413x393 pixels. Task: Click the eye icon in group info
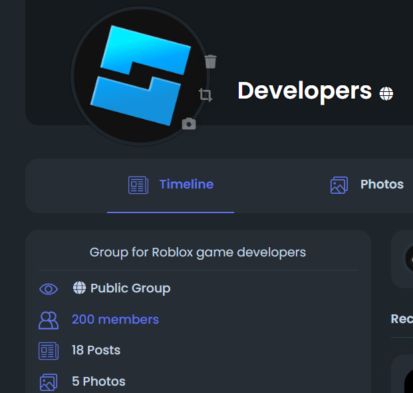point(49,288)
